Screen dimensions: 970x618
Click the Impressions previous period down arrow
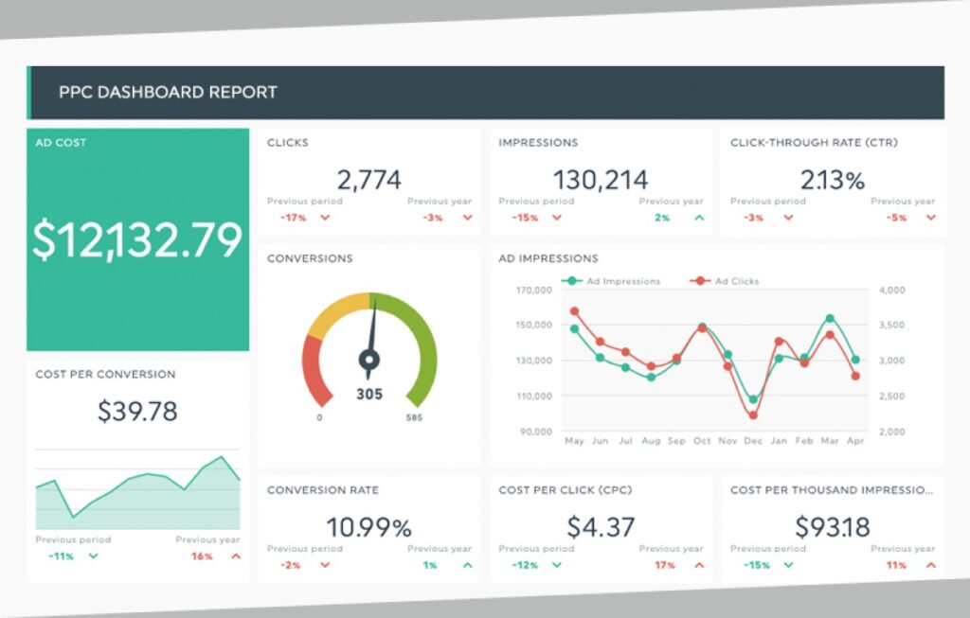556,218
